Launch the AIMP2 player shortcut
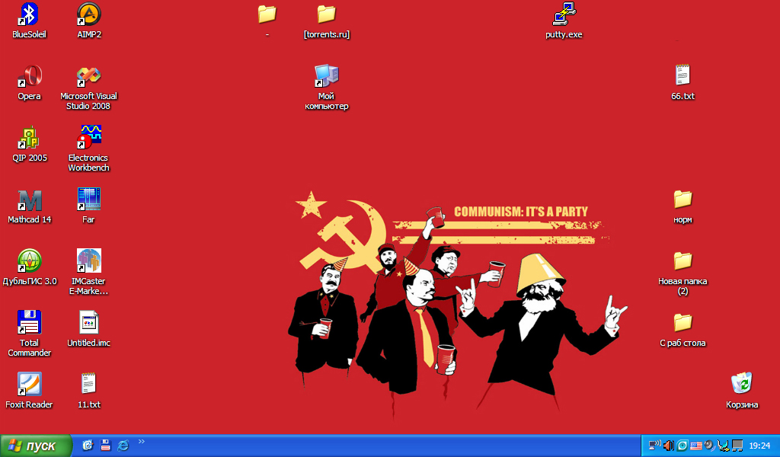780x457 pixels. tap(90, 14)
